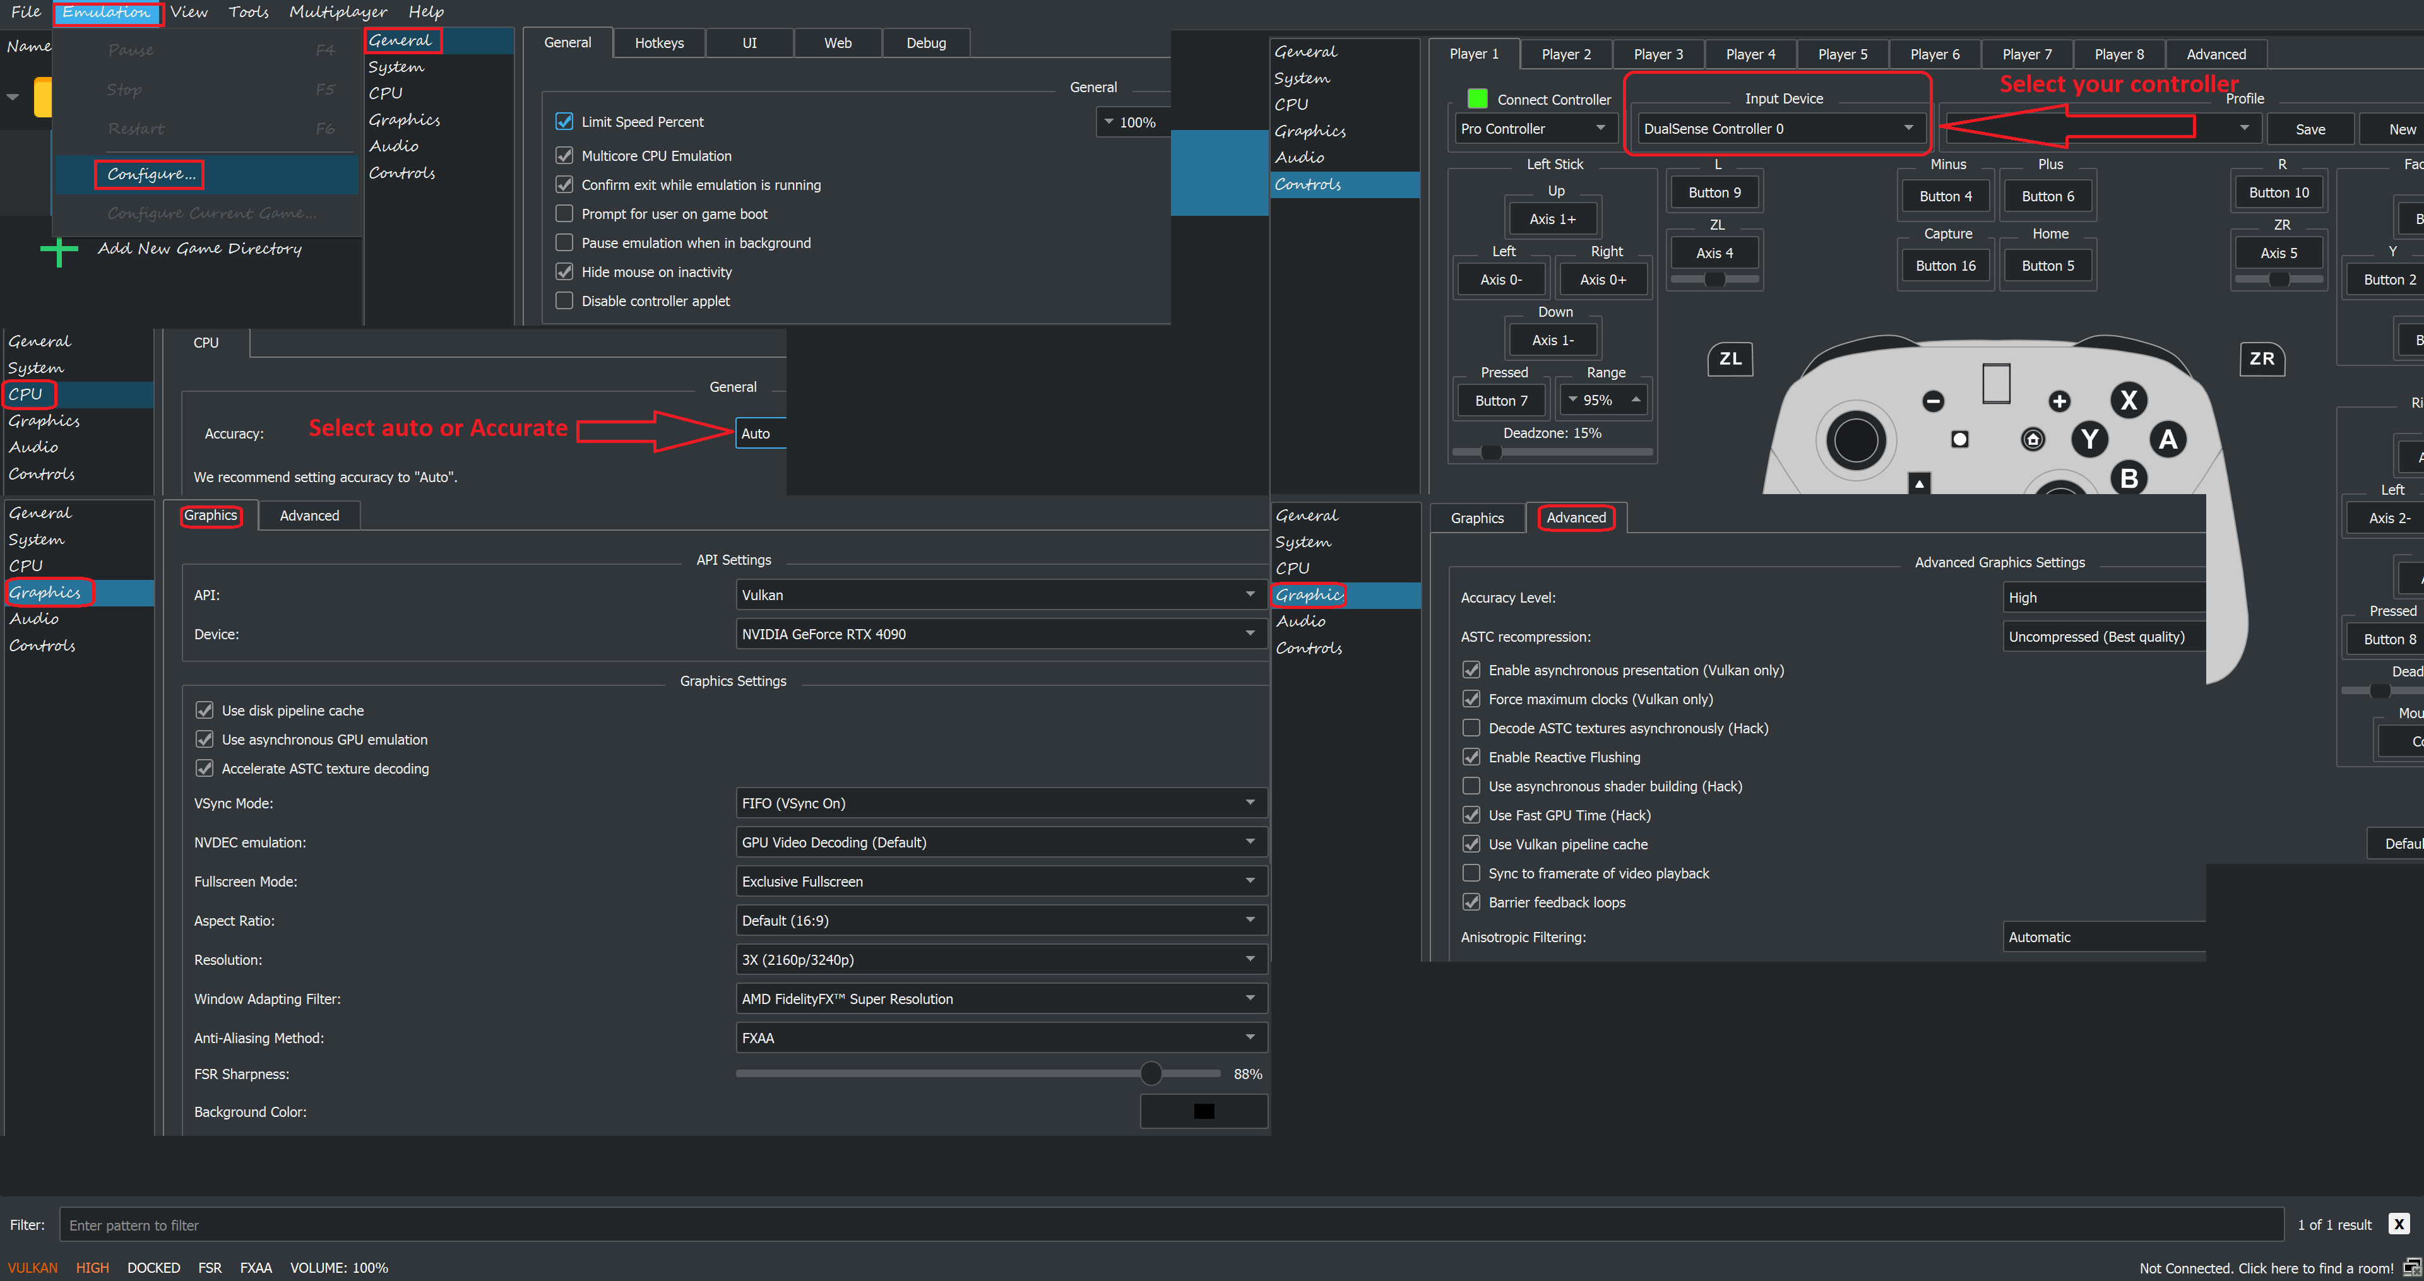2424x1281 pixels.
Task: Click the Save profile button
Action: 2309,129
